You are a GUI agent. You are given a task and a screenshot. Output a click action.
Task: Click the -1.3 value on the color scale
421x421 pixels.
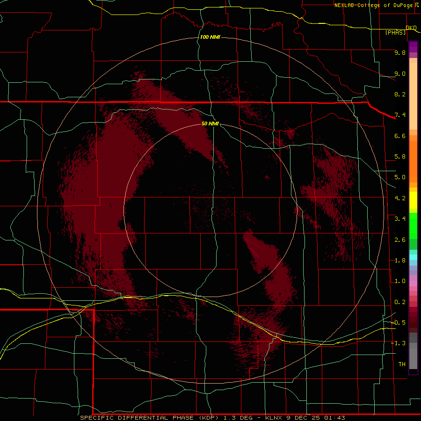pyautogui.click(x=398, y=343)
